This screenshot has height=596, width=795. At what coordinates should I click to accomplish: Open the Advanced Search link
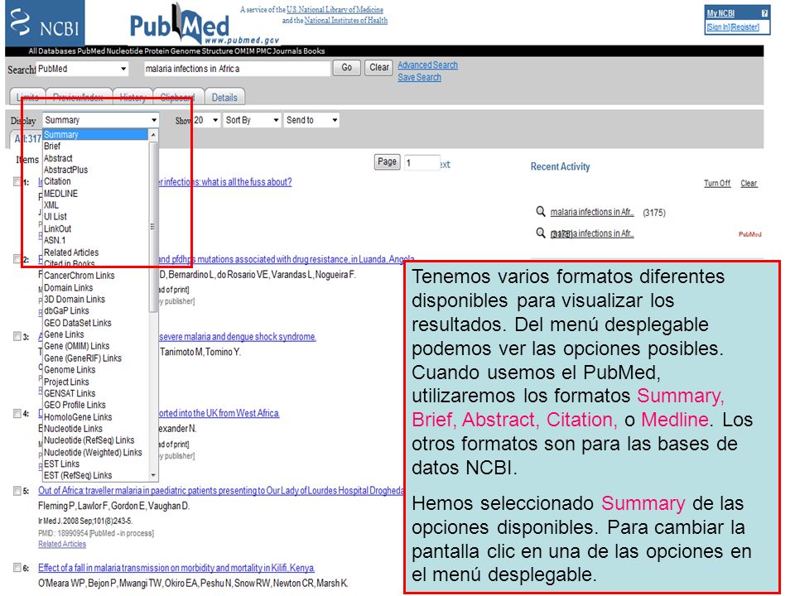(427, 65)
